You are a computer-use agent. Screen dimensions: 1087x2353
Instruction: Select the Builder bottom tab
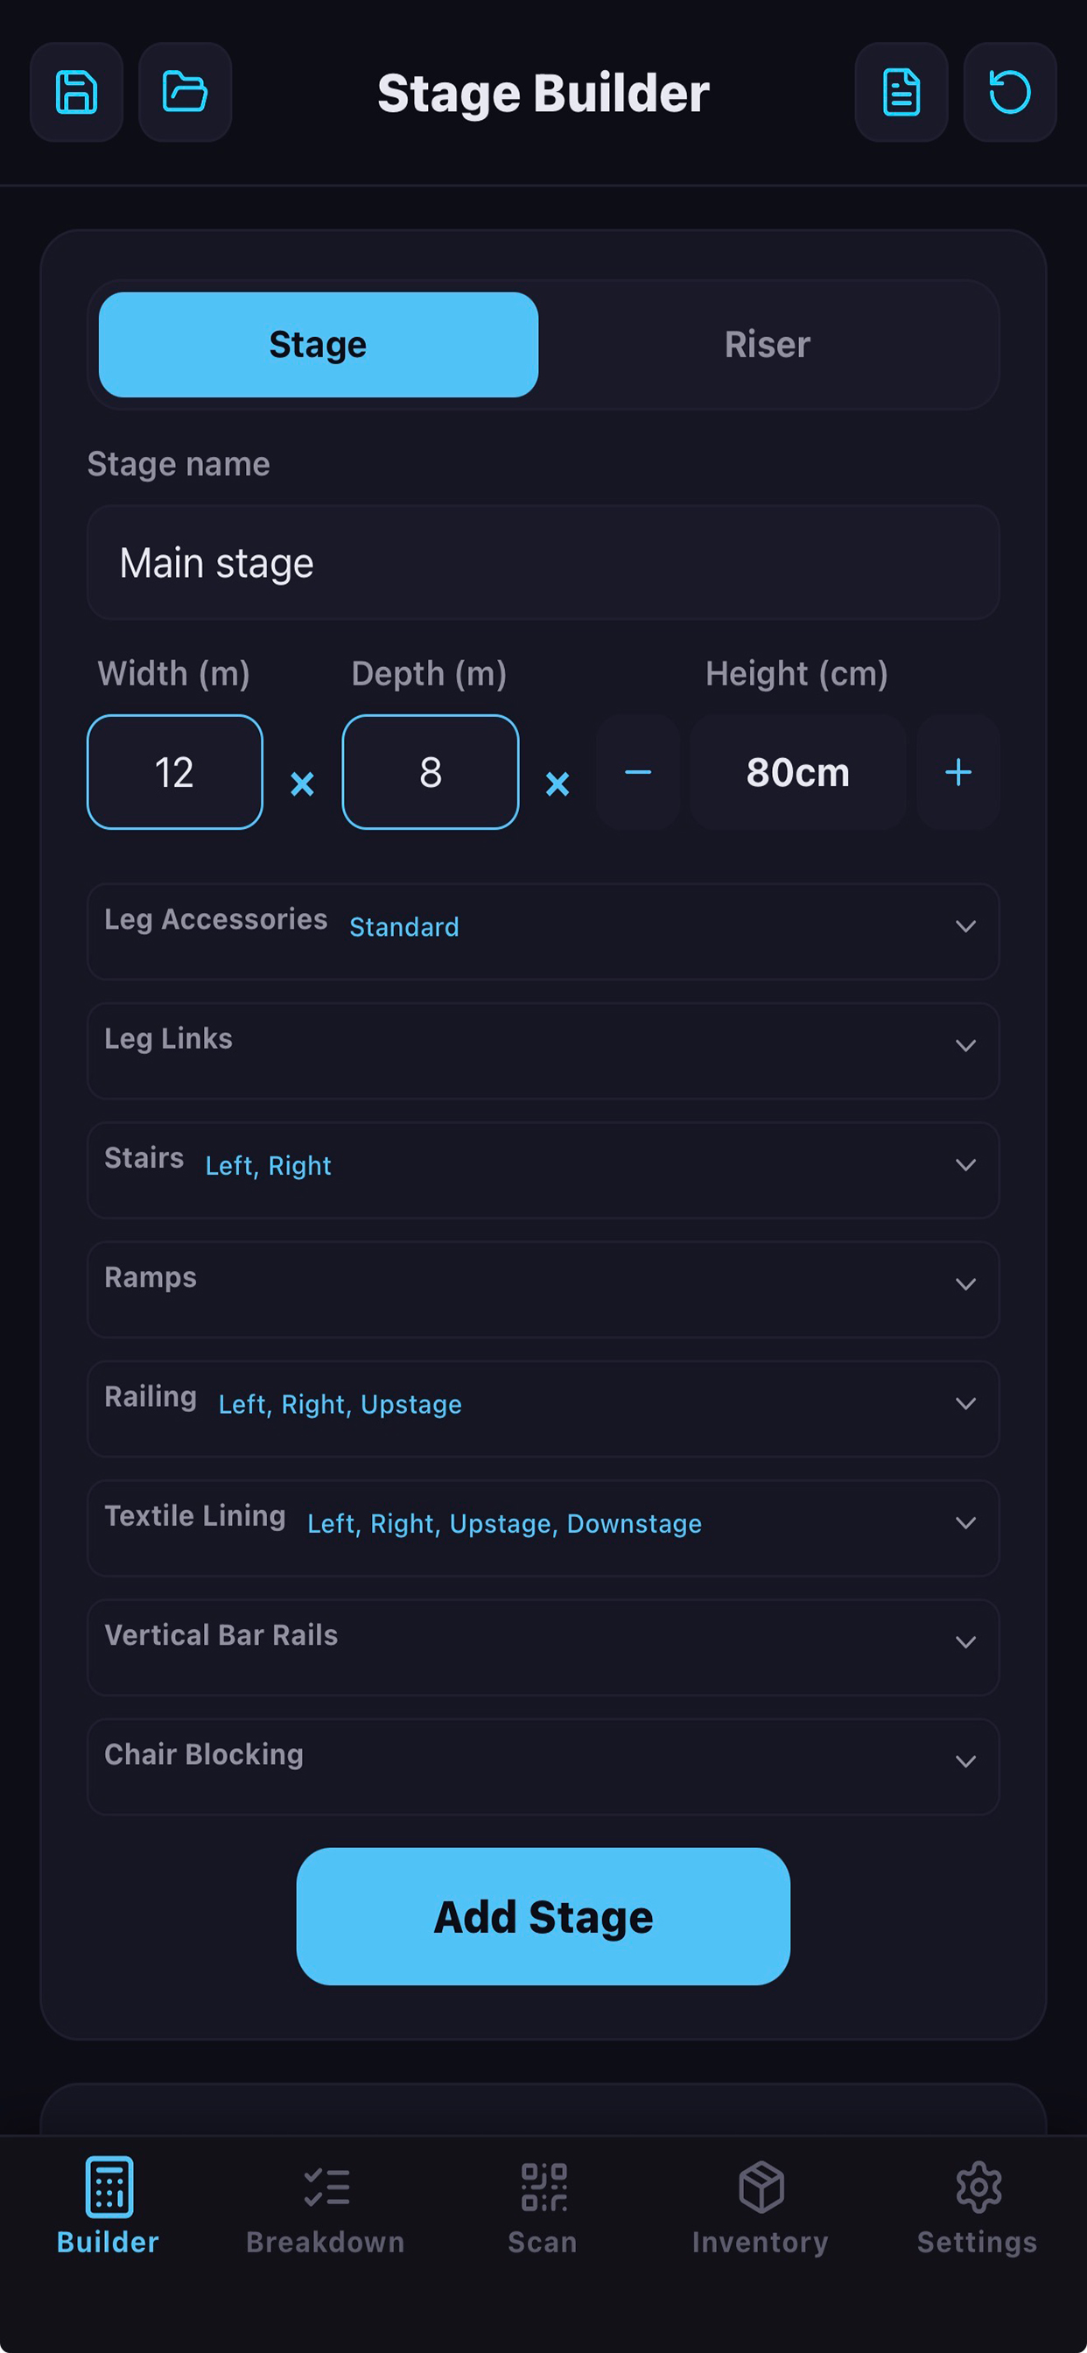tap(109, 2207)
